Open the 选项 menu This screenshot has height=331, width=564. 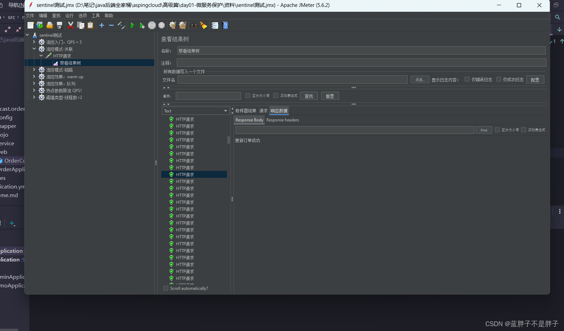pyautogui.click(x=82, y=16)
